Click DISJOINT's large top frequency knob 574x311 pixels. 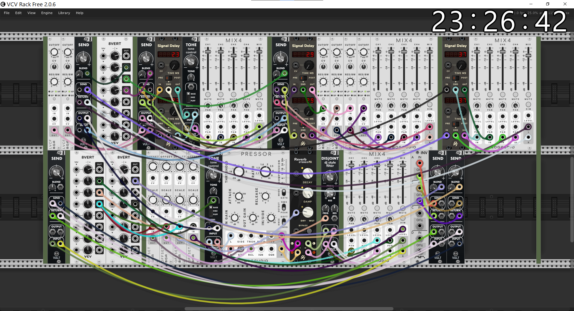click(x=329, y=177)
